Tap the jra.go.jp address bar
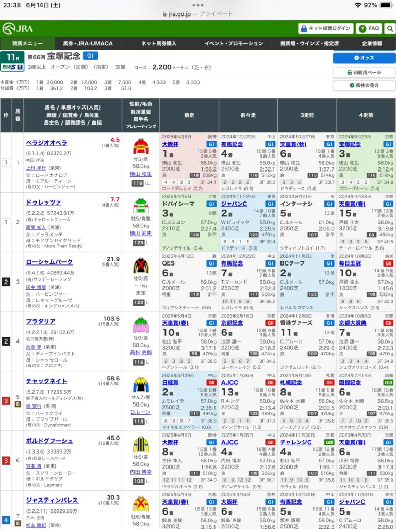The width and height of the screenshot is (396, 529). pos(197,14)
